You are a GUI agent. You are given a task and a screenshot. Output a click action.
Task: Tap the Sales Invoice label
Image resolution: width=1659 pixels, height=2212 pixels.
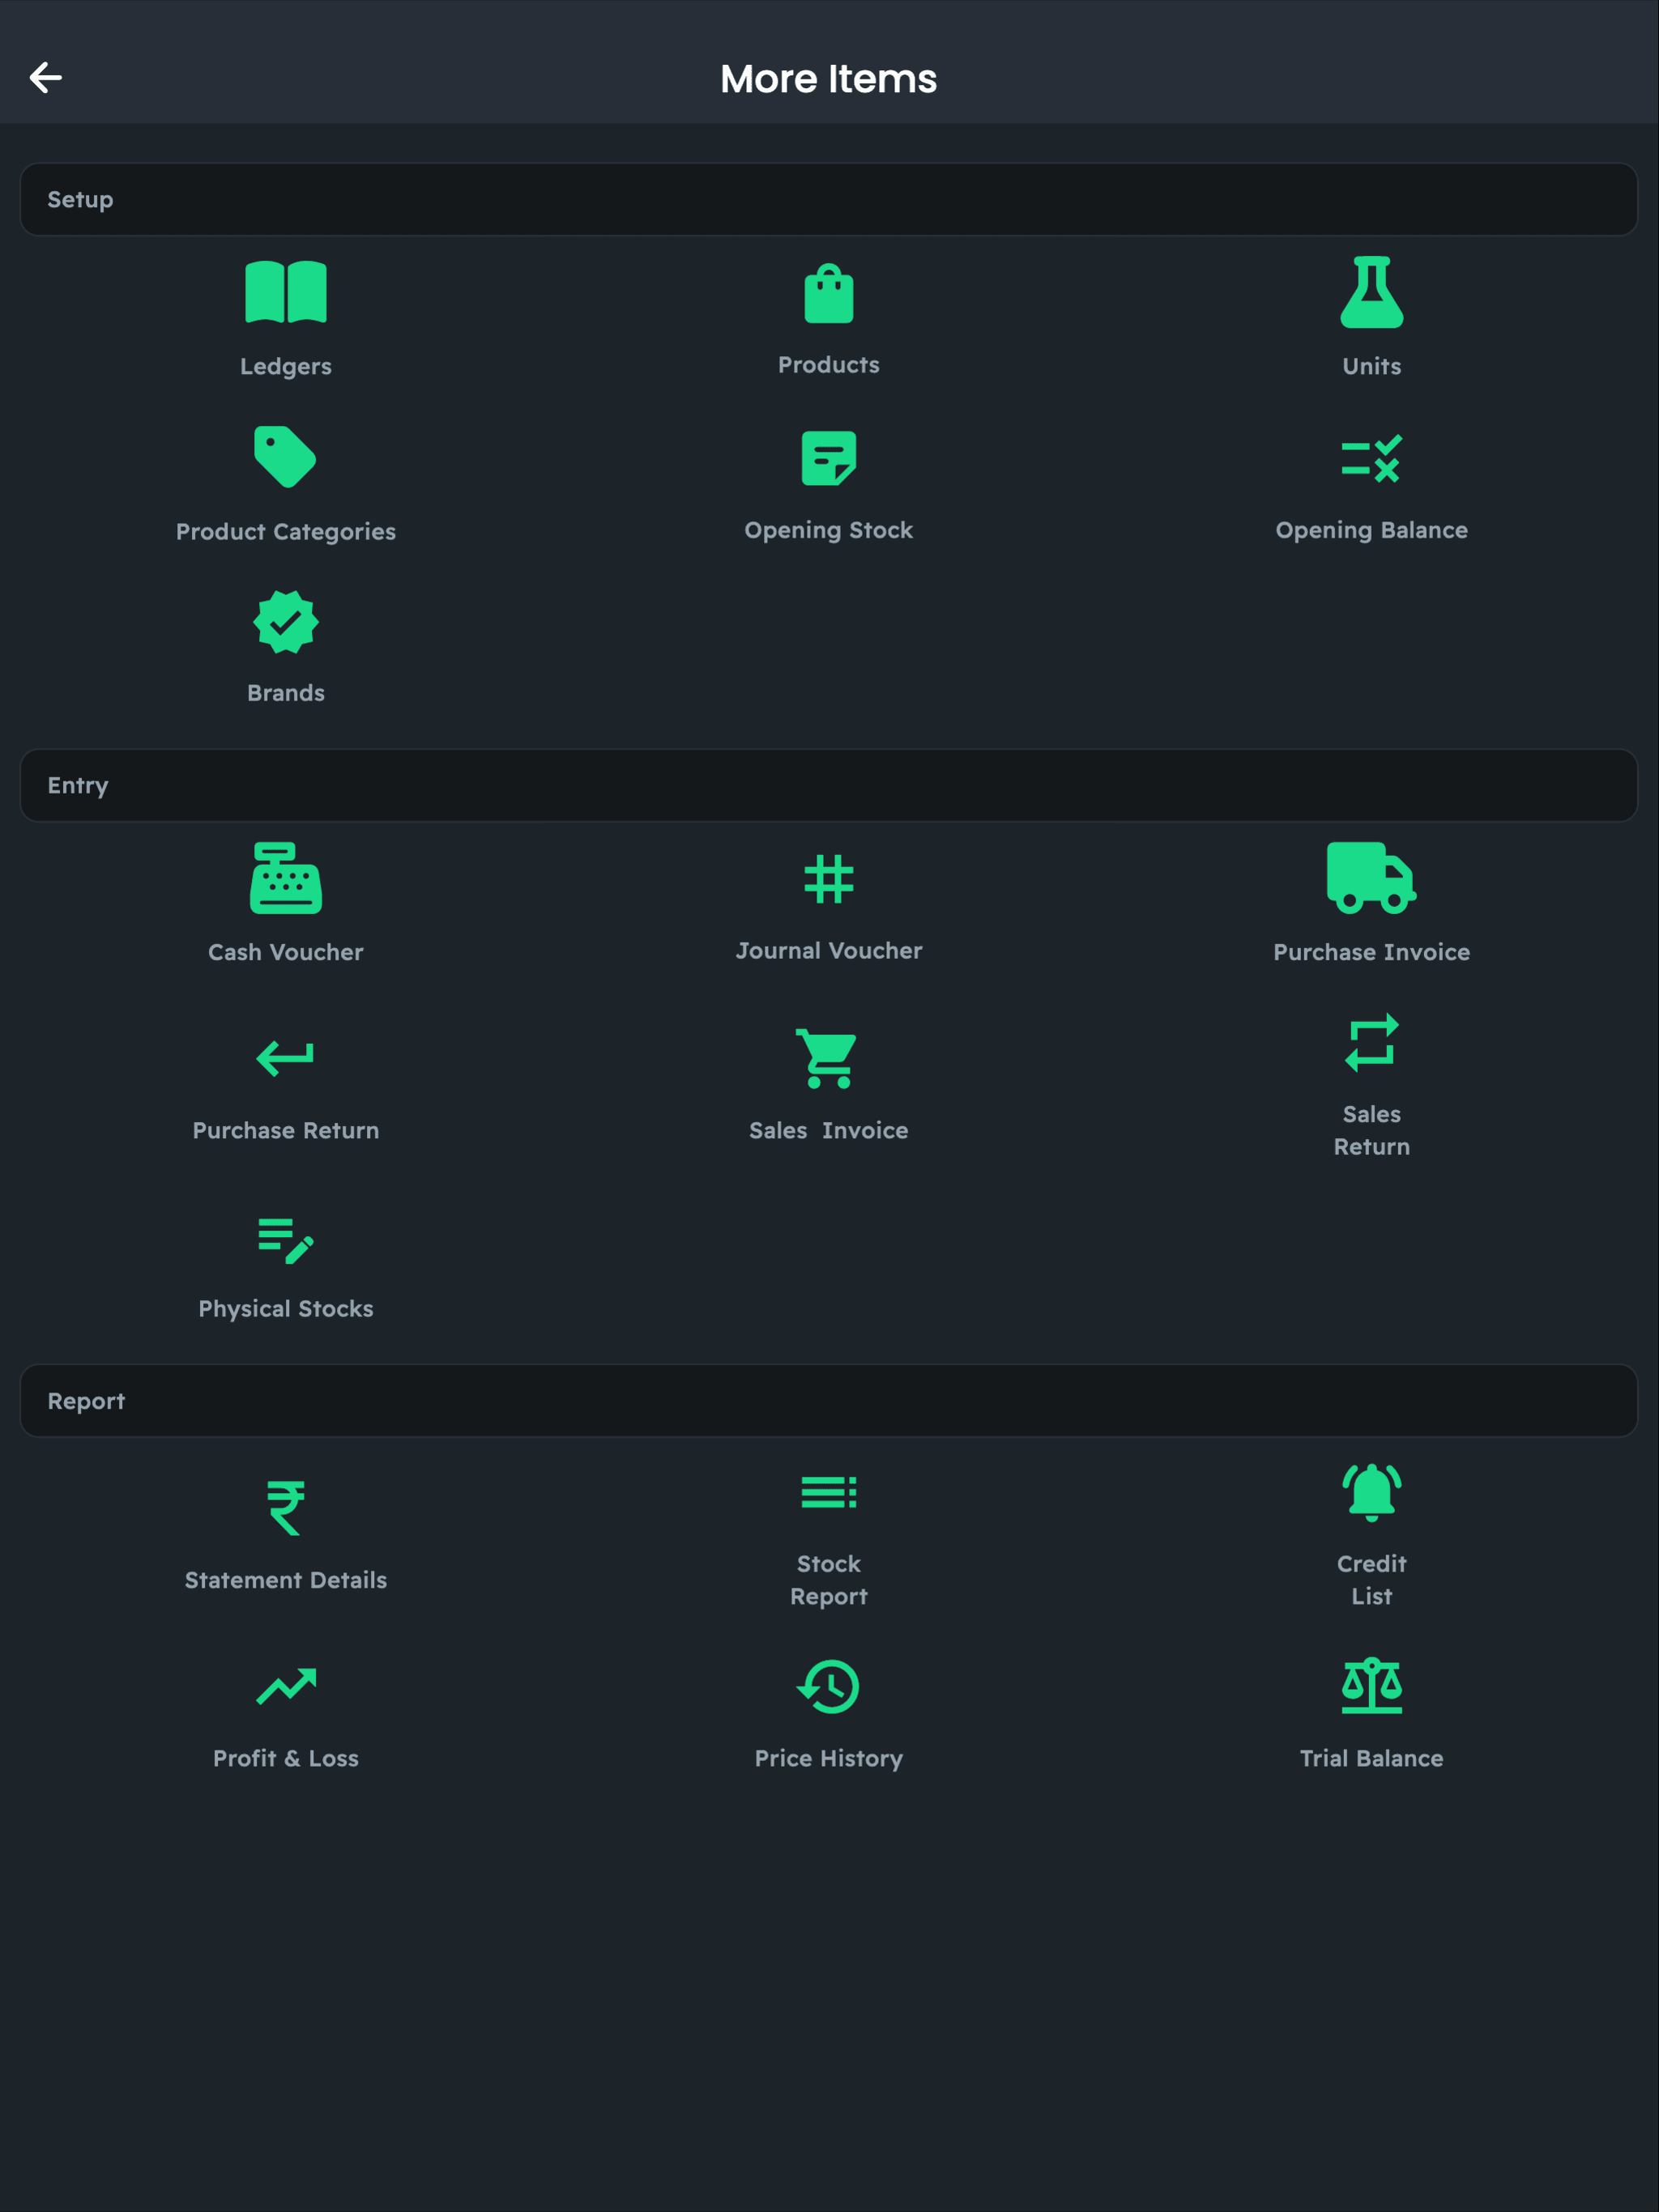[829, 1130]
